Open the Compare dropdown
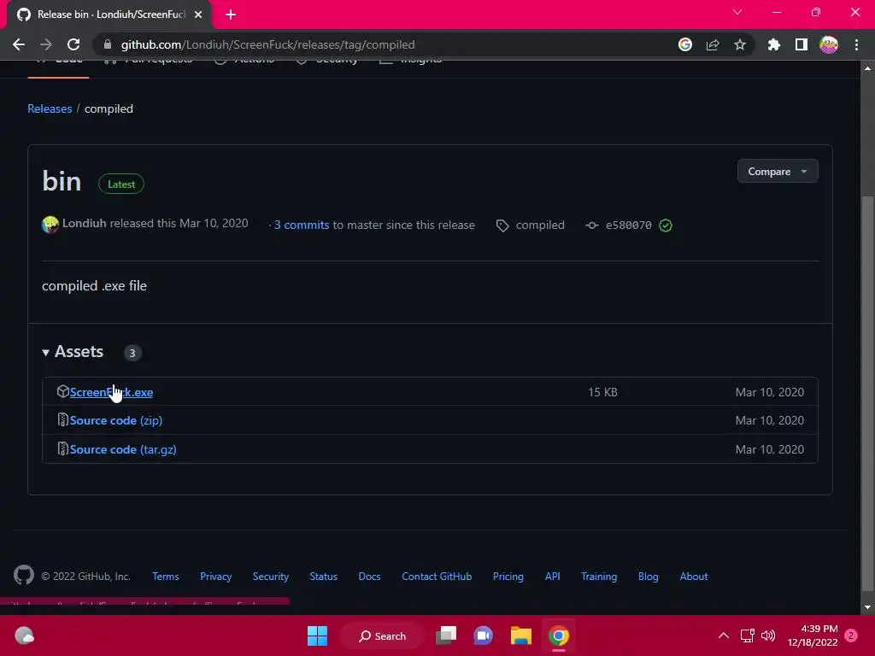The width and height of the screenshot is (875, 656). pyautogui.click(x=778, y=171)
